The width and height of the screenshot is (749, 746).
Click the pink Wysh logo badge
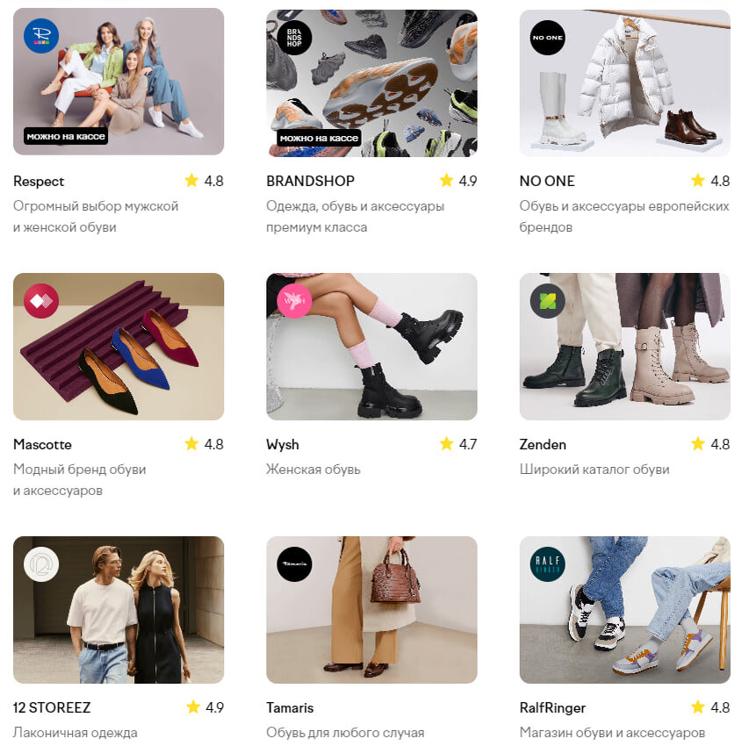point(294,301)
